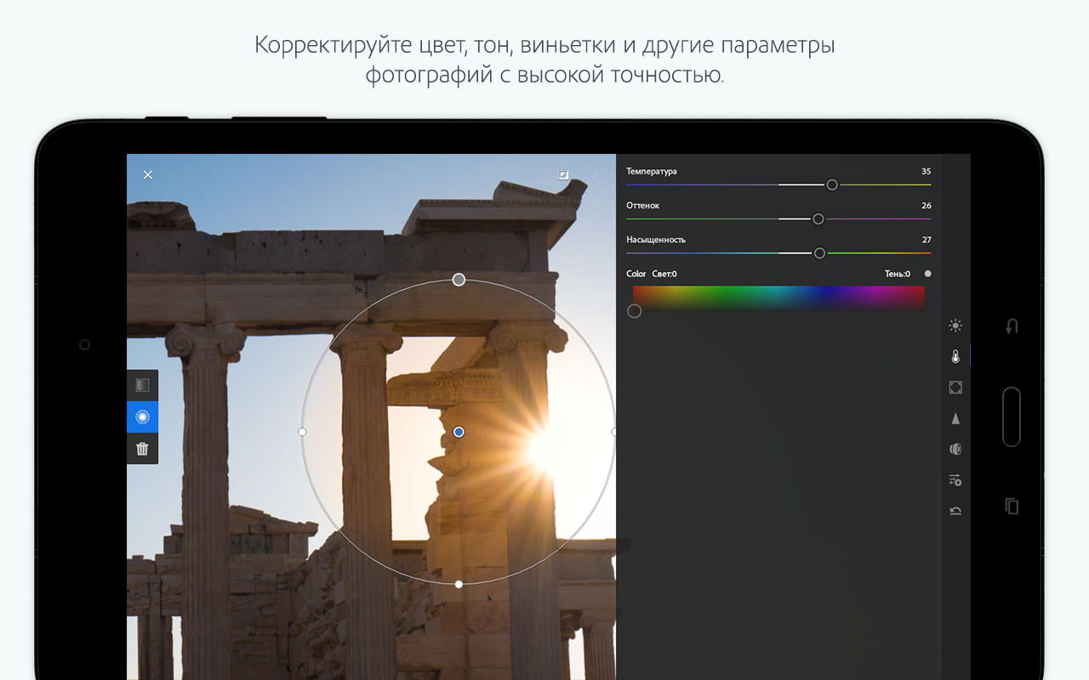Delete the selection with the trash icon
The image size is (1089, 680).
(142, 449)
